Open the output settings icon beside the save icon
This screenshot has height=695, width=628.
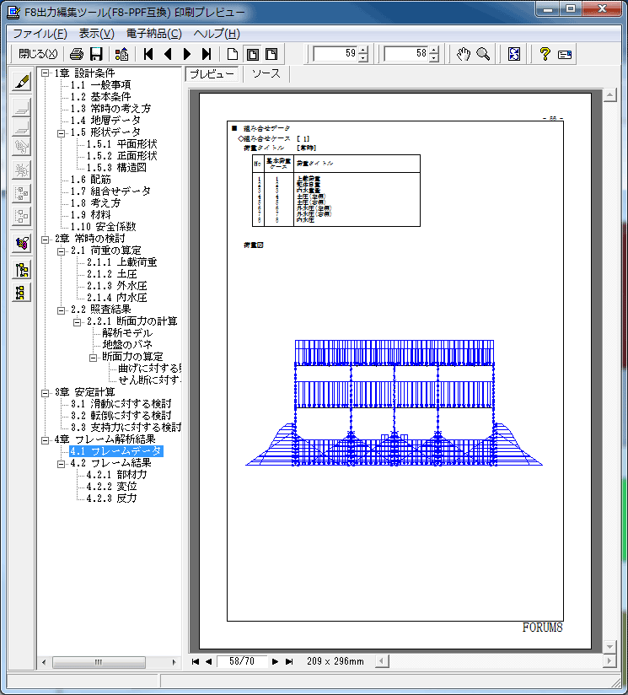121,54
